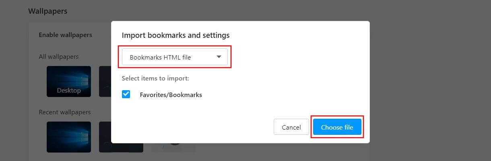Click the Import bookmarks and settings title
The height and width of the screenshot is (161, 491).
(x=175, y=35)
